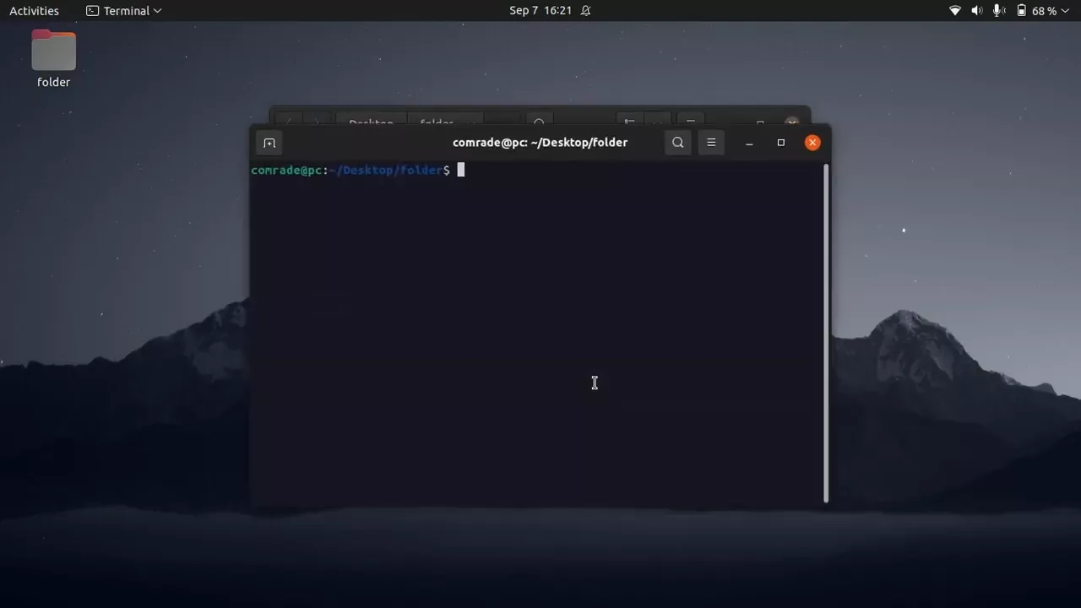This screenshot has width=1081, height=608.
Task: Expand the system status menu chevron
Action: click(x=1065, y=10)
